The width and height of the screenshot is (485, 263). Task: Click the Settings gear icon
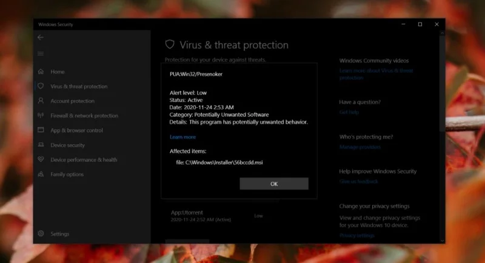pos(41,233)
